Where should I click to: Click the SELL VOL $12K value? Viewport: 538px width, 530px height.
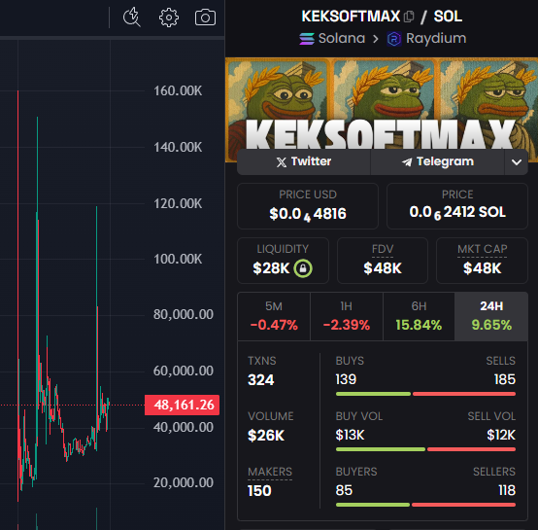pyautogui.click(x=501, y=436)
